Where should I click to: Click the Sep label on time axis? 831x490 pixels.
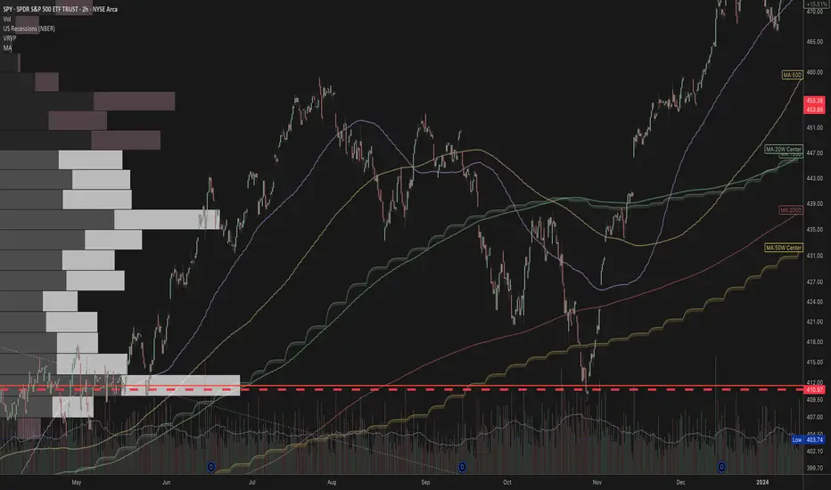click(425, 482)
